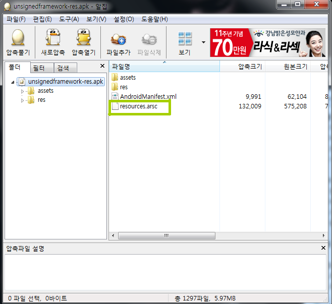Viewport: 332px width, 304px height.
Task: Click the 파일추가 (Add file) icon
Action: tap(119, 38)
